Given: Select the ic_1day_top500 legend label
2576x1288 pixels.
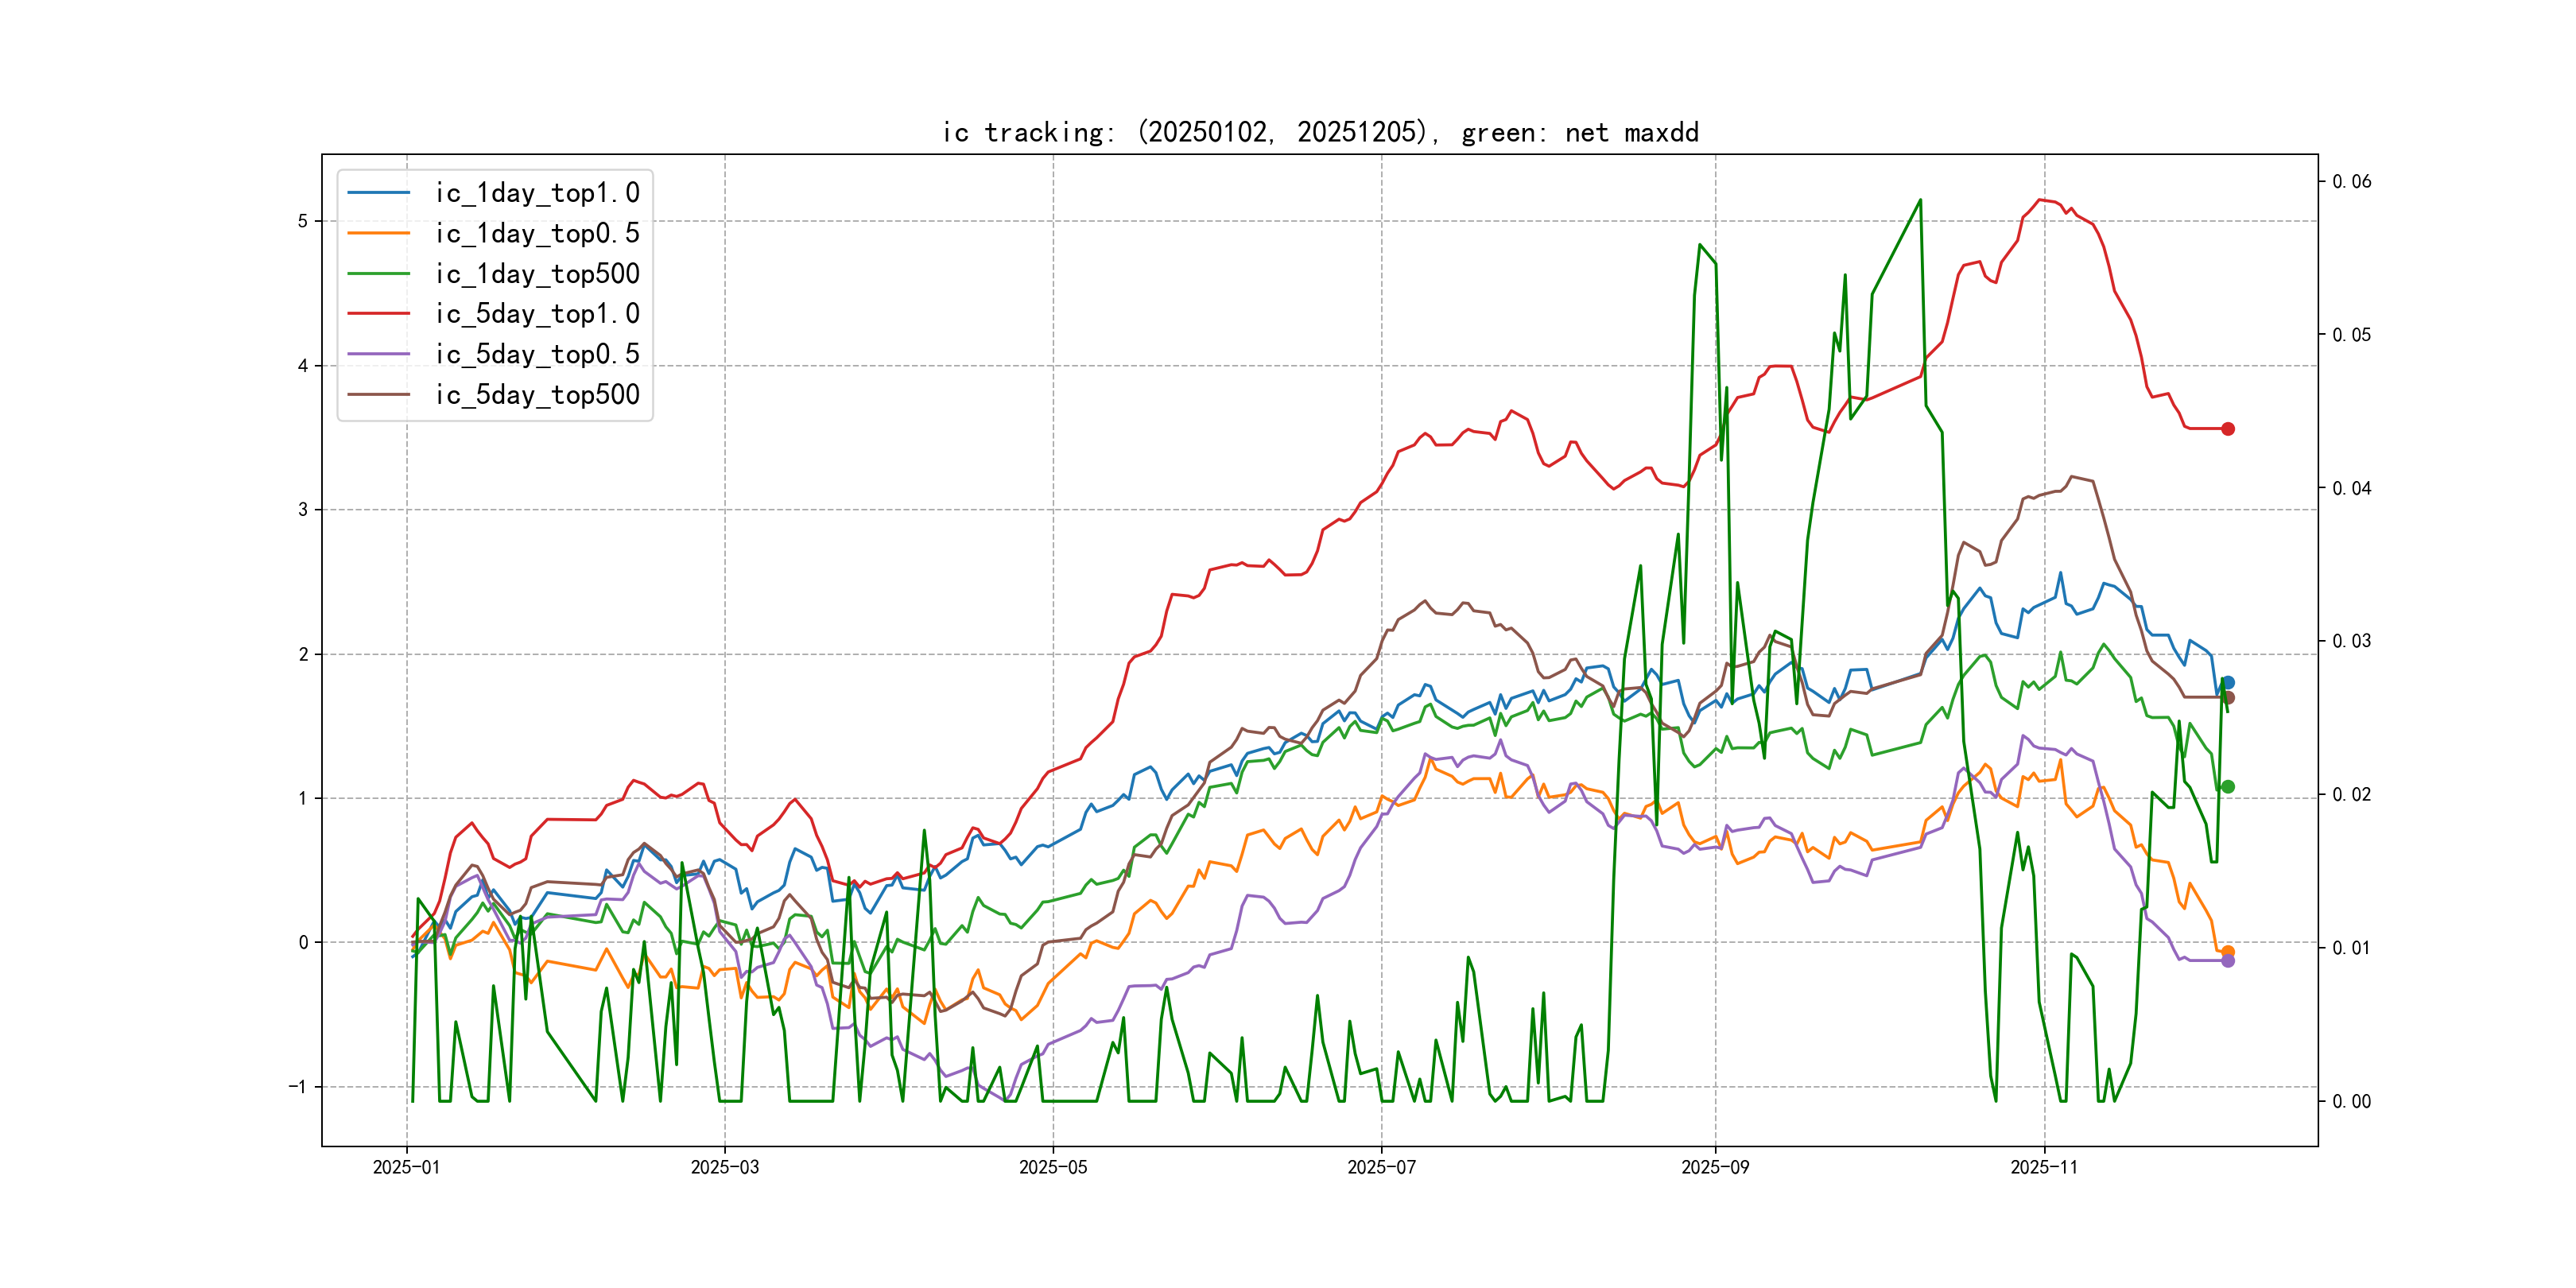Looking at the screenshot, I should point(537,274).
